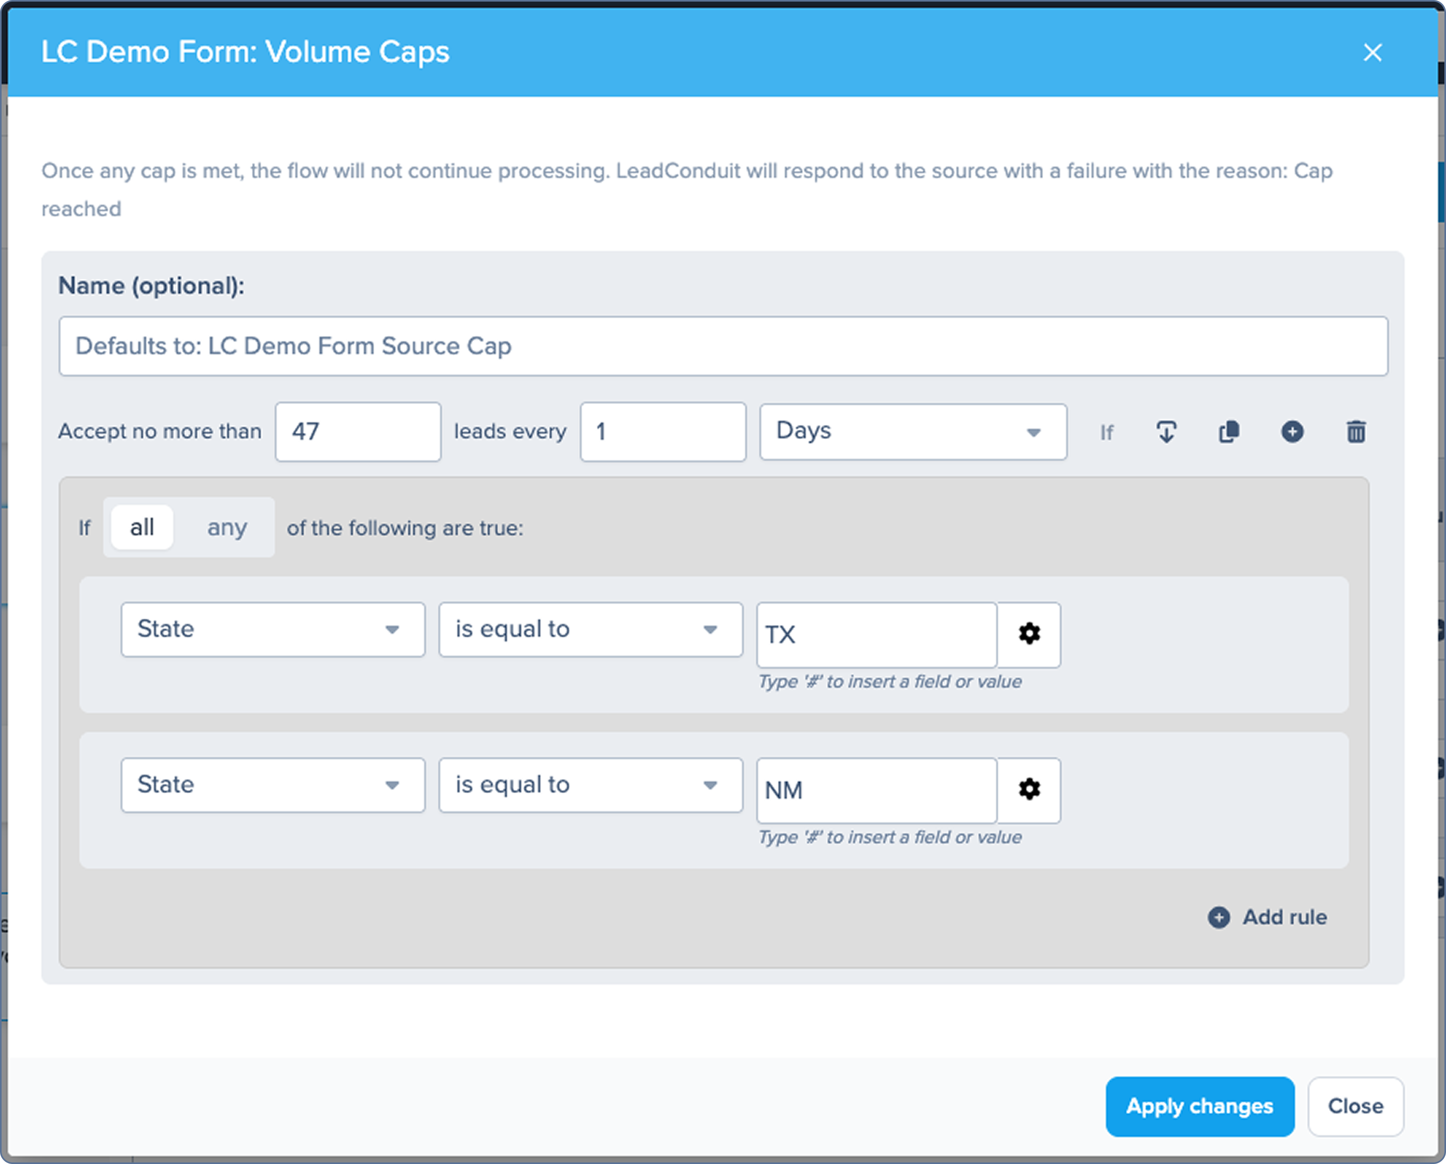
Task: Close dialog with the X icon
Action: [1372, 52]
